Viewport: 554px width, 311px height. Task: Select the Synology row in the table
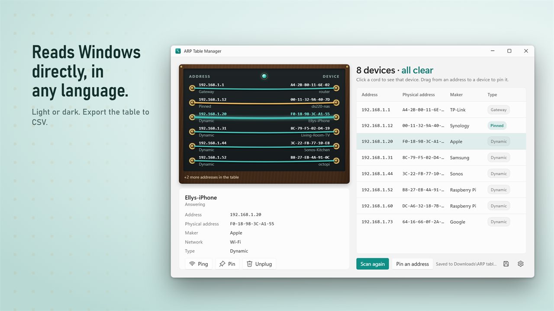click(441, 126)
